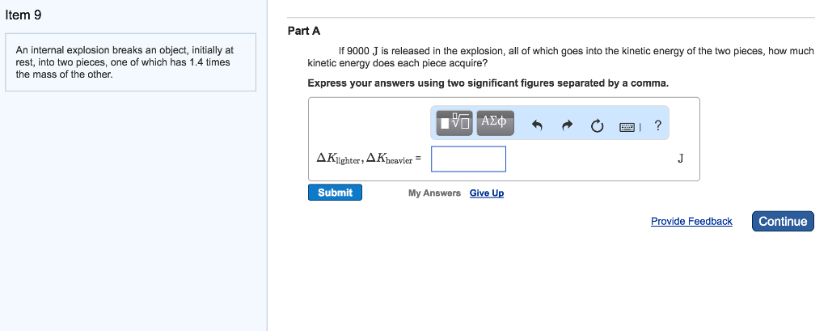The width and height of the screenshot is (828, 331).
Task: Click the internal explosion problem description box
Action: coord(130,62)
